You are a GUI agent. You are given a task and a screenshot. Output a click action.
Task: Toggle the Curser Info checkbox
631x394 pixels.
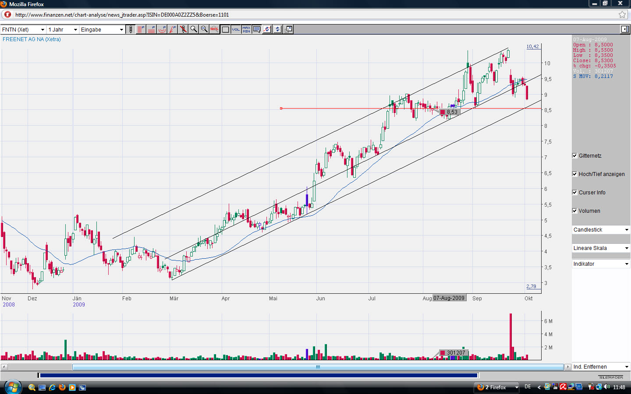(574, 193)
